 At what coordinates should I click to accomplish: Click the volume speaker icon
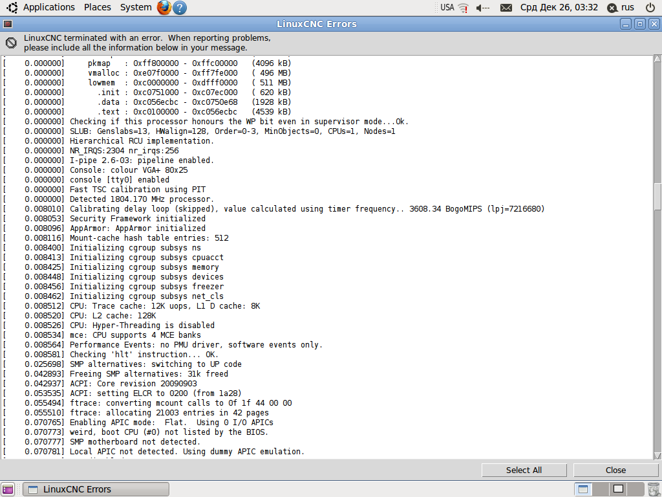pyautogui.click(x=482, y=8)
